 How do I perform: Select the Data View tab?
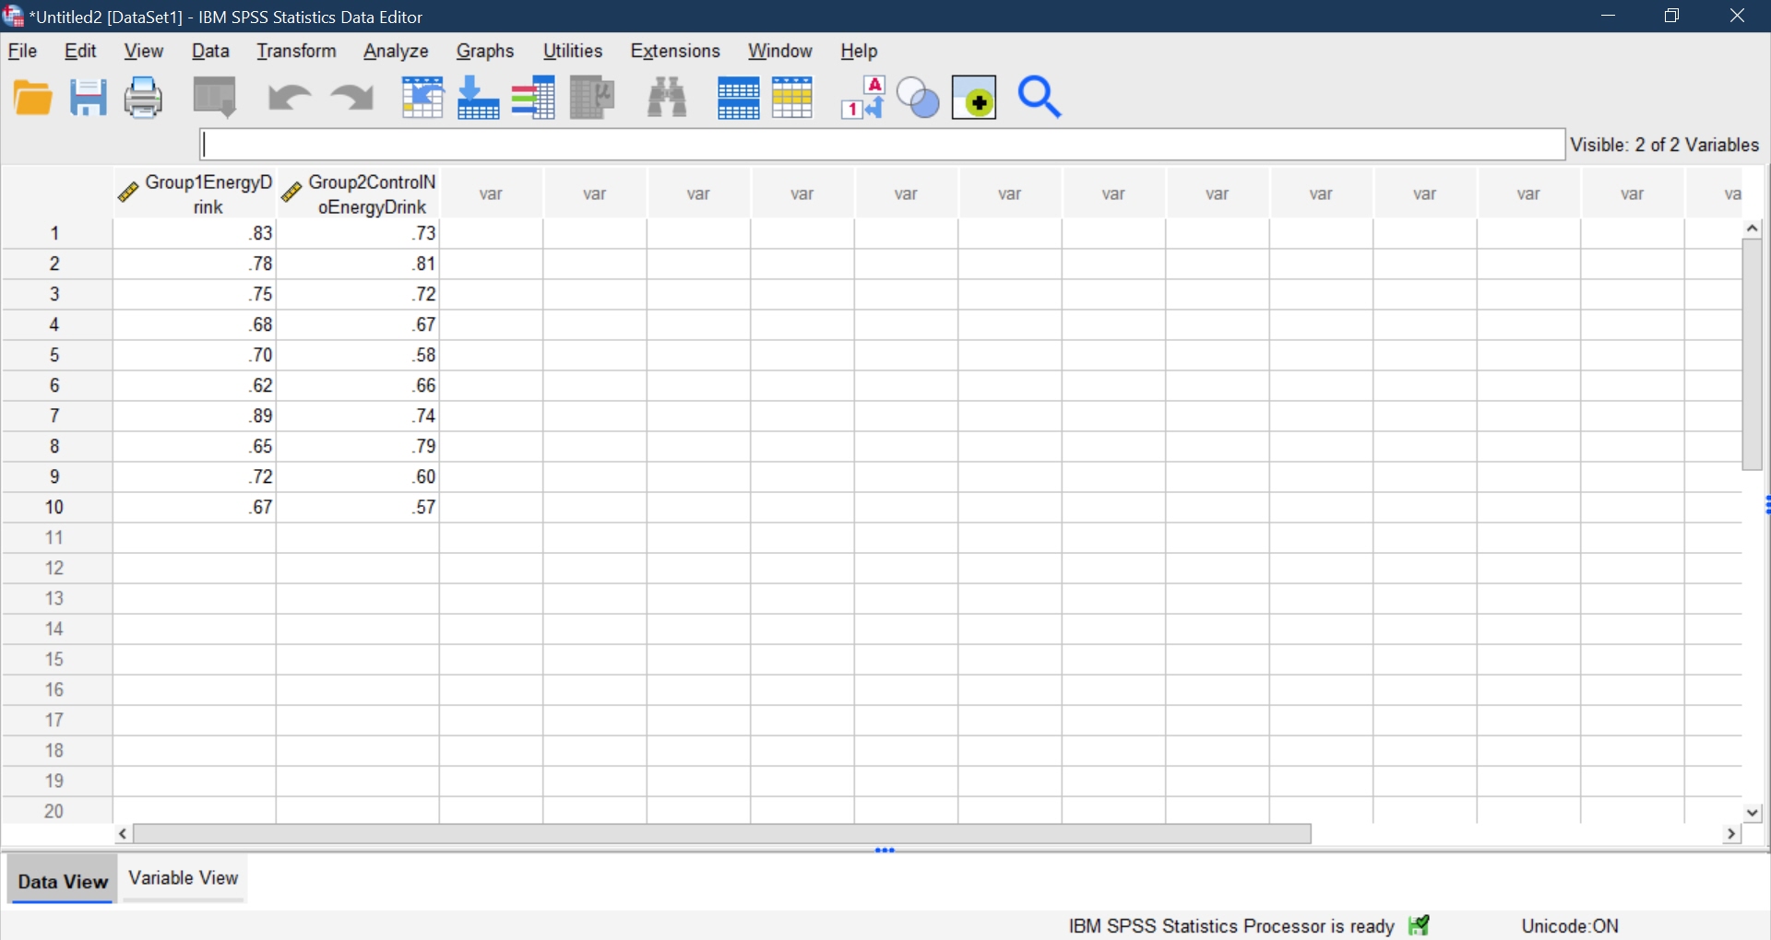(63, 881)
